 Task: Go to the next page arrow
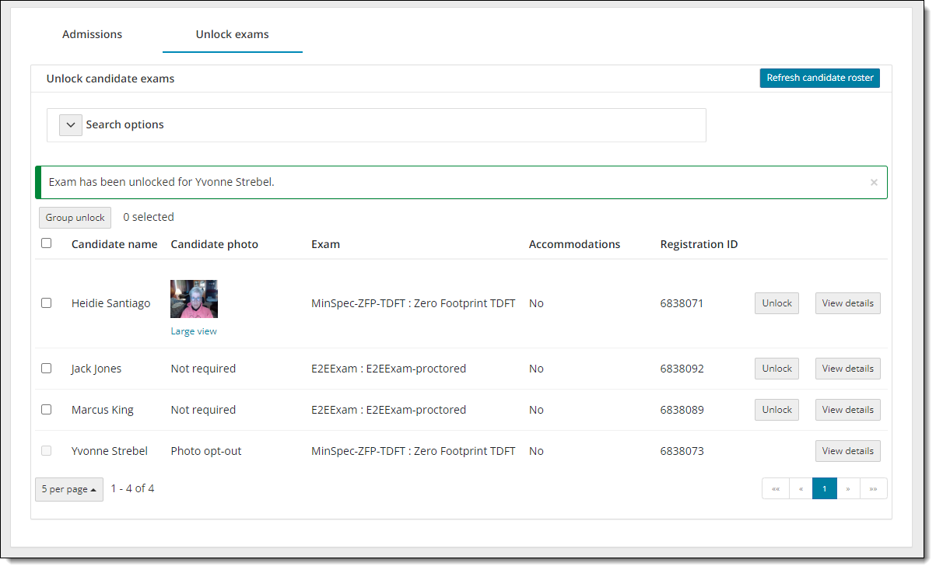[848, 488]
